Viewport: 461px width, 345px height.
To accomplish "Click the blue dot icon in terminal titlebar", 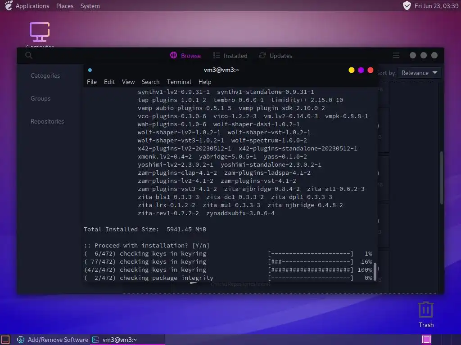I will pyautogui.click(x=90, y=70).
